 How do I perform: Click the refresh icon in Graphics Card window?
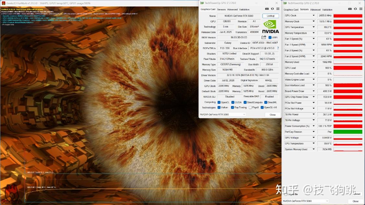(x=272, y=9)
